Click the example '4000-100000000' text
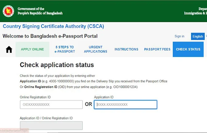The width and height of the screenshot is (207, 133). 61,81
